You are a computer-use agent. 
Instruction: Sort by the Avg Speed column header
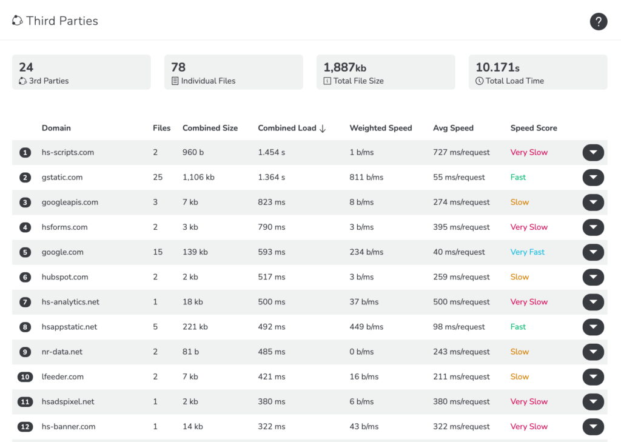(453, 128)
